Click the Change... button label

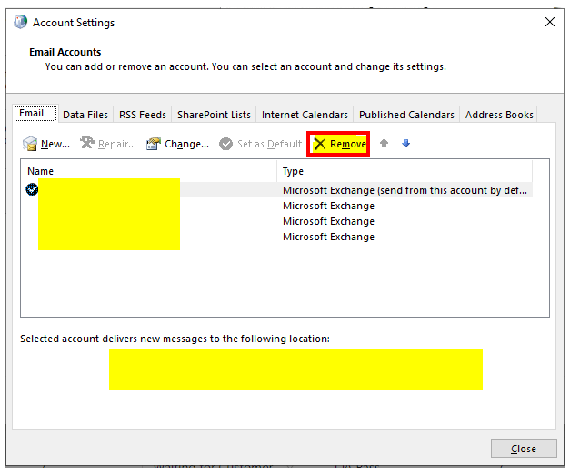coord(187,144)
